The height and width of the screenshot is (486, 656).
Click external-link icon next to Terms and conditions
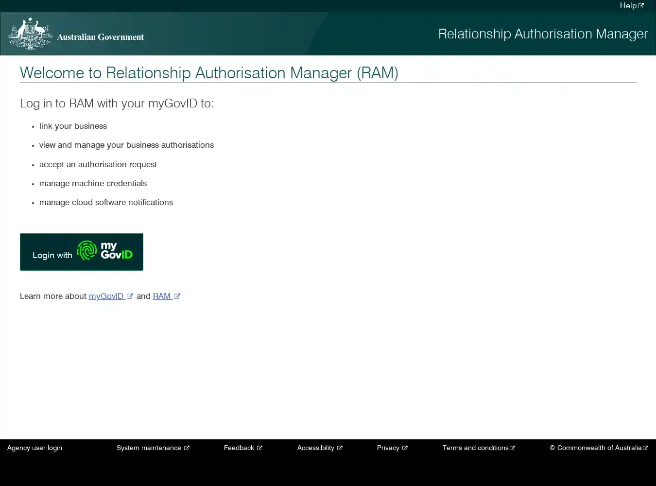pyautogui.click(x=512, y=448)
